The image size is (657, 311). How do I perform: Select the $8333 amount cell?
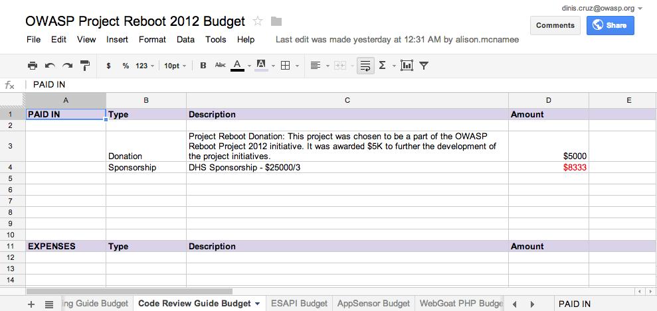pyautogui.click(x=549, y=168)
